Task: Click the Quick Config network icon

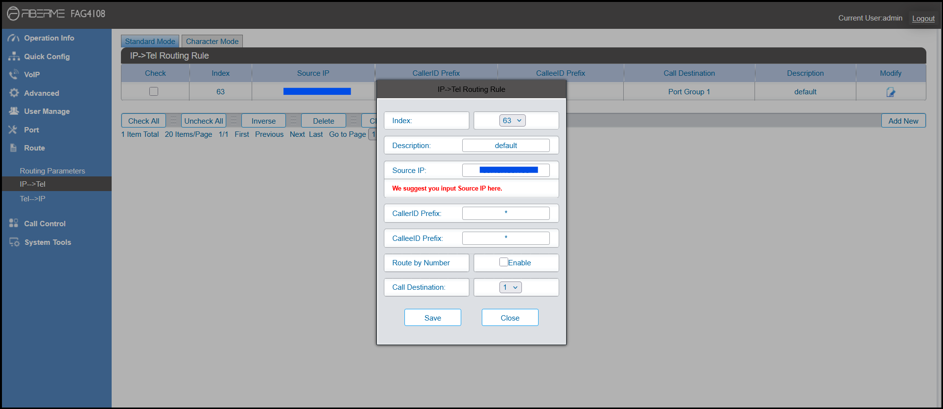Action: coord(14,56)
